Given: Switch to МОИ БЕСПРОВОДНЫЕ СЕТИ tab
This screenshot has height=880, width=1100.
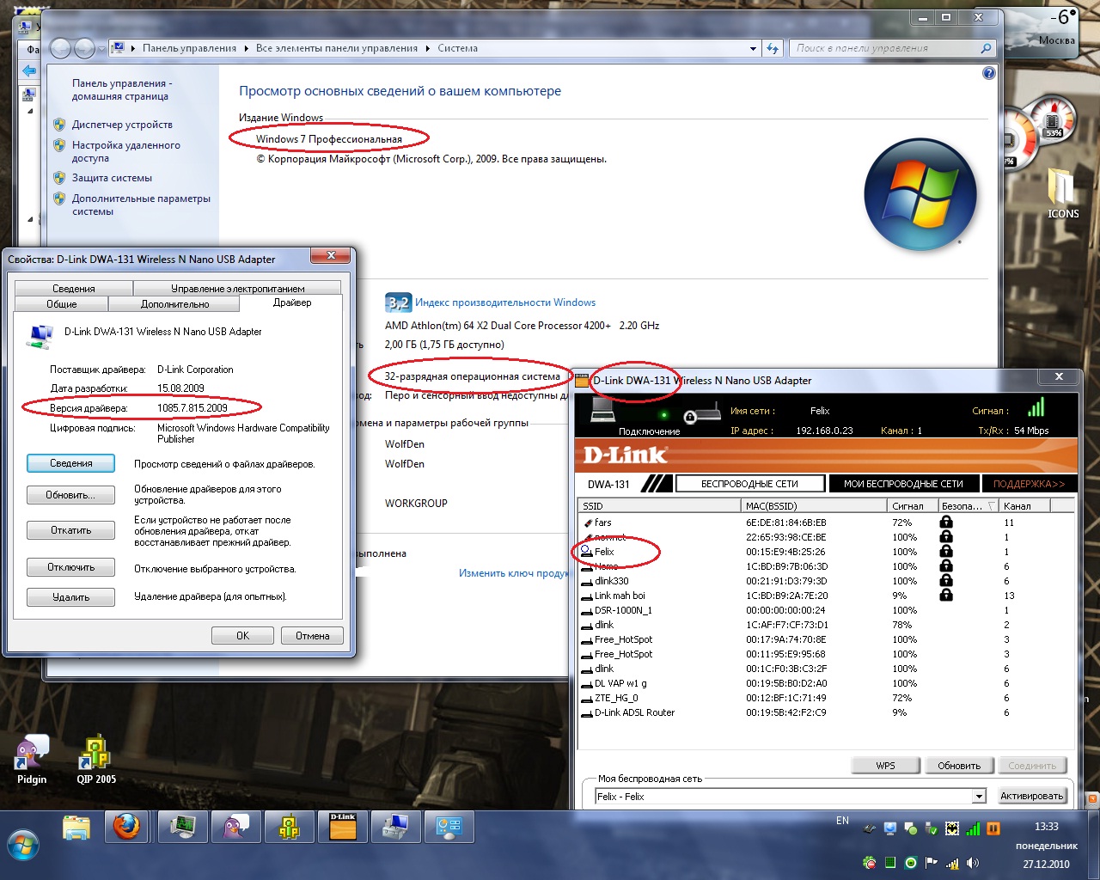Looking at the screenshot, I should tap(902, 484).
